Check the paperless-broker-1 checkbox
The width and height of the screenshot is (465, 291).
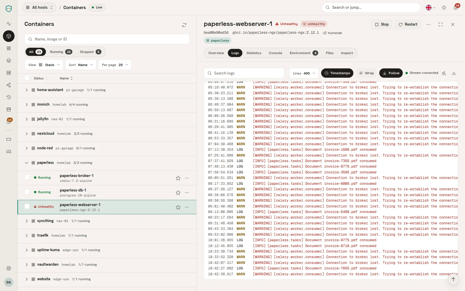[x=27, y=177]
